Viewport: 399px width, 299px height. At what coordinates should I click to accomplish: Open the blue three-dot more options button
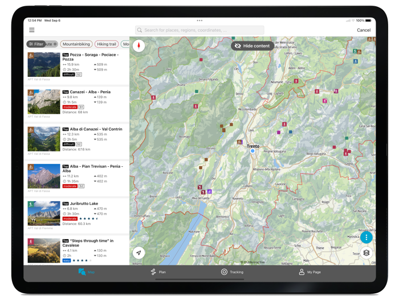point(366,237)
